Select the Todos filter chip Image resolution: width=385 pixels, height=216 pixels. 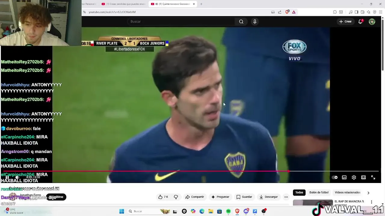click(x=299, y=193)
